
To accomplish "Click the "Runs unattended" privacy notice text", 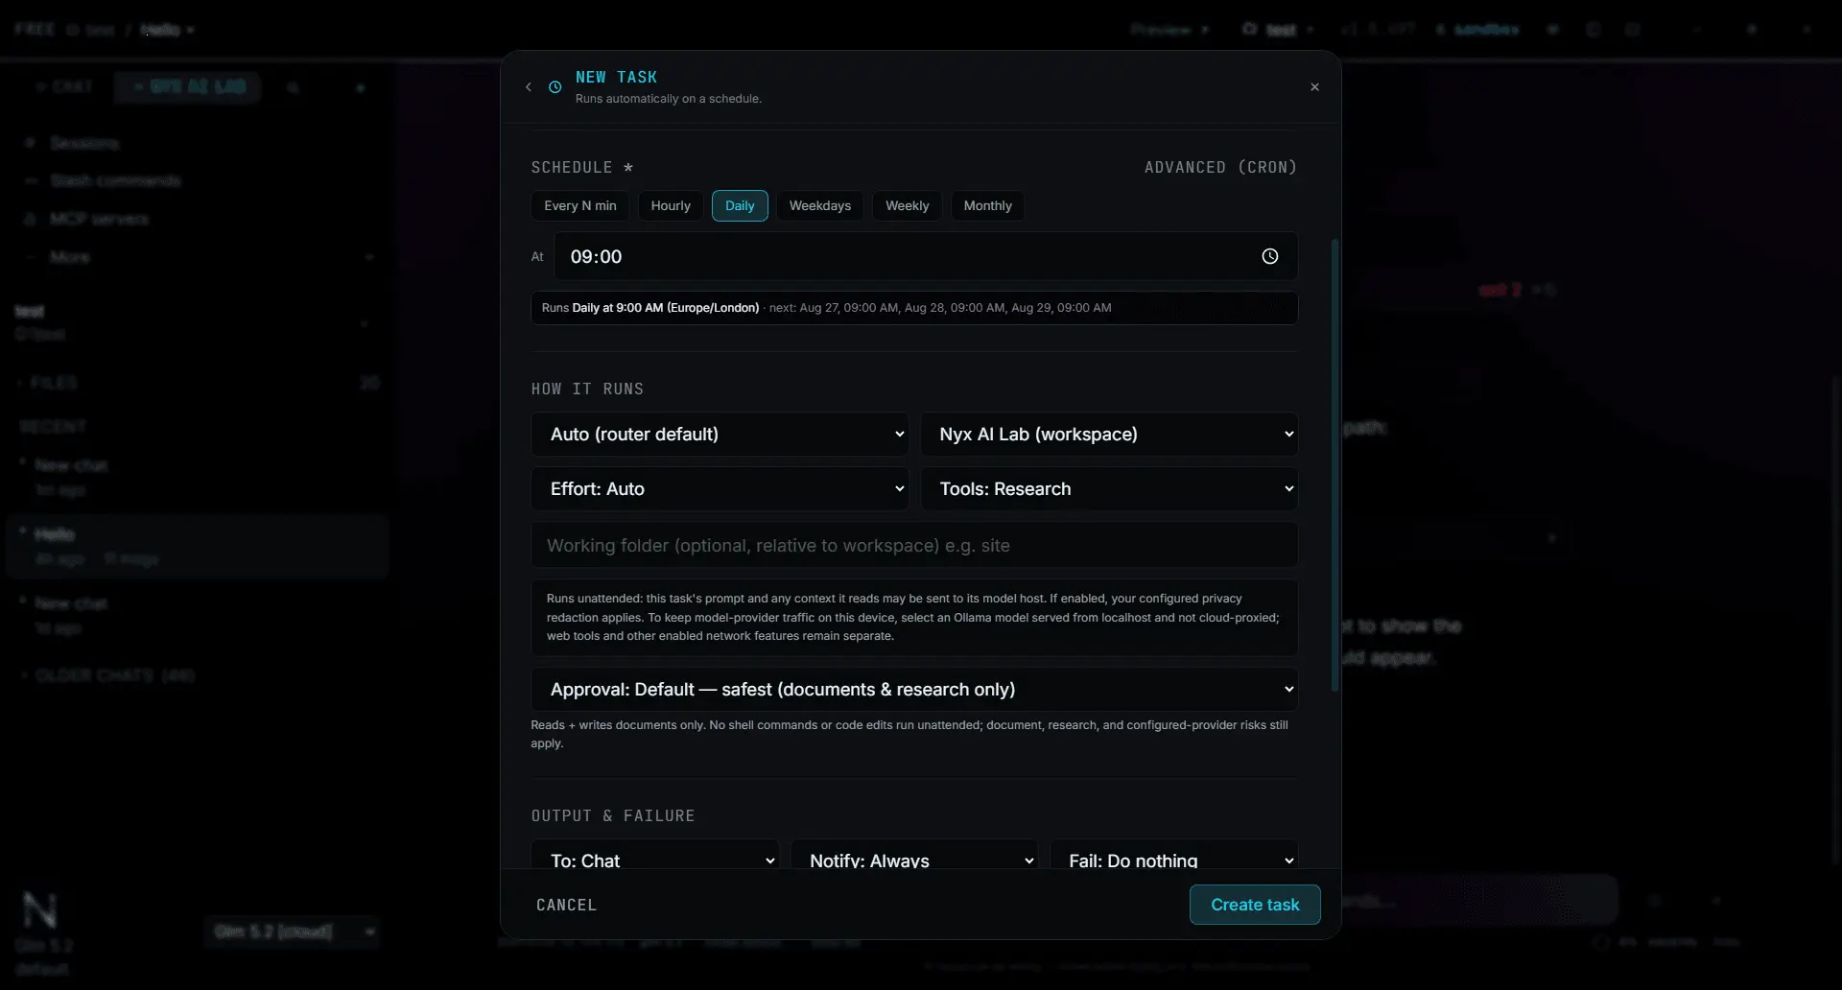I will 914,617.
